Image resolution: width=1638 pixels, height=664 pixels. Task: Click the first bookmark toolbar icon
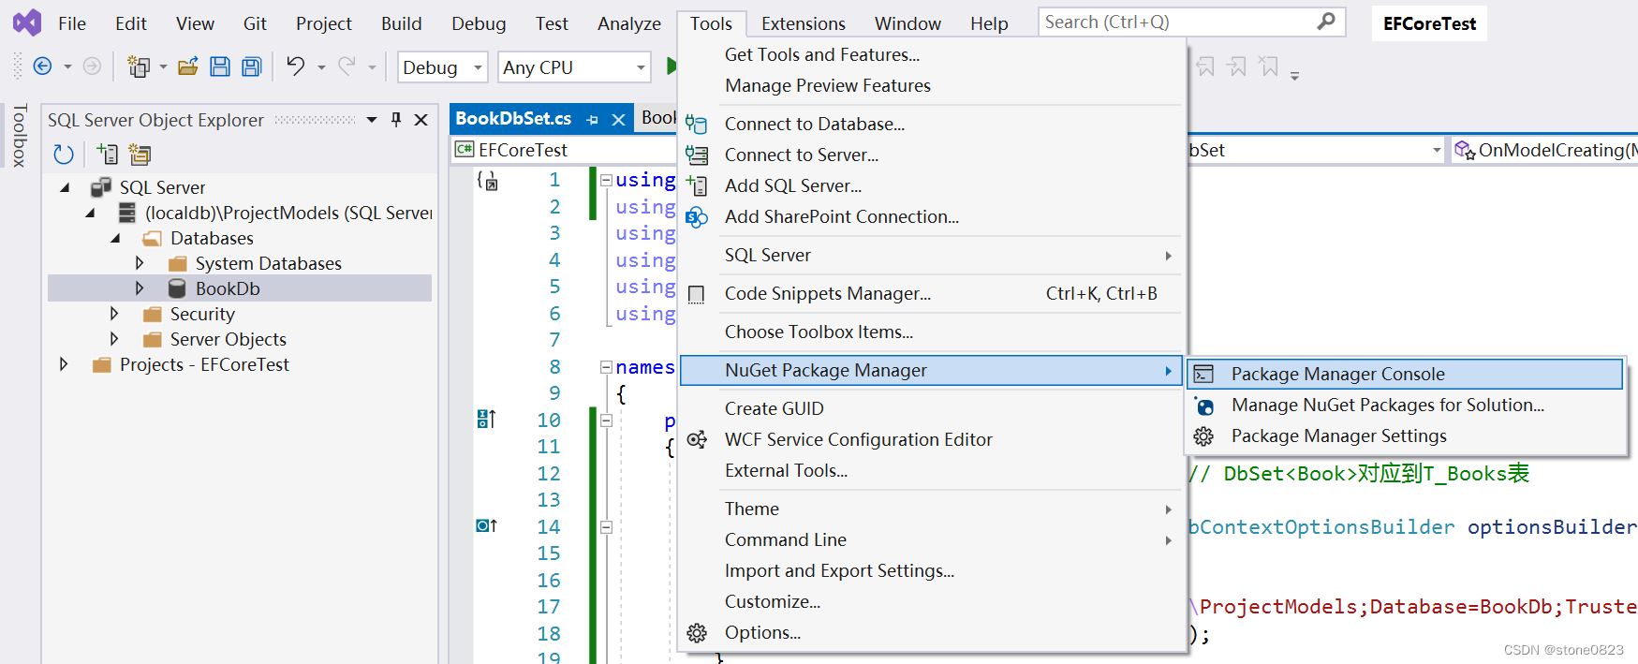(x=1206, y=66)
